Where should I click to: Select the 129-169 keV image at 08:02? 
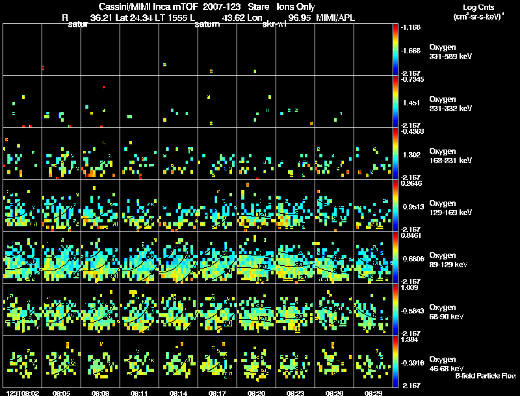click(23, 206)
